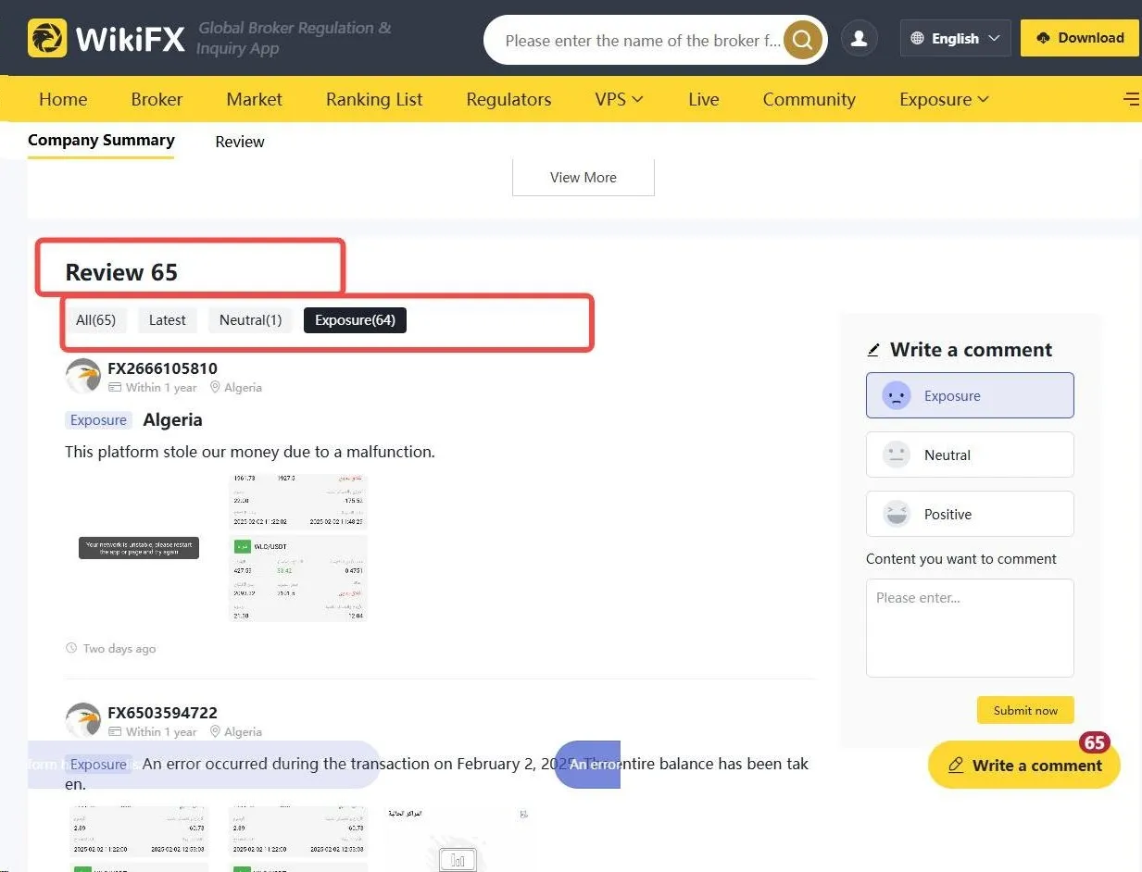Screen dimensions: 1142x872
Task: Click pencil icon next to Write a comment heading
Action: point(873,350)
